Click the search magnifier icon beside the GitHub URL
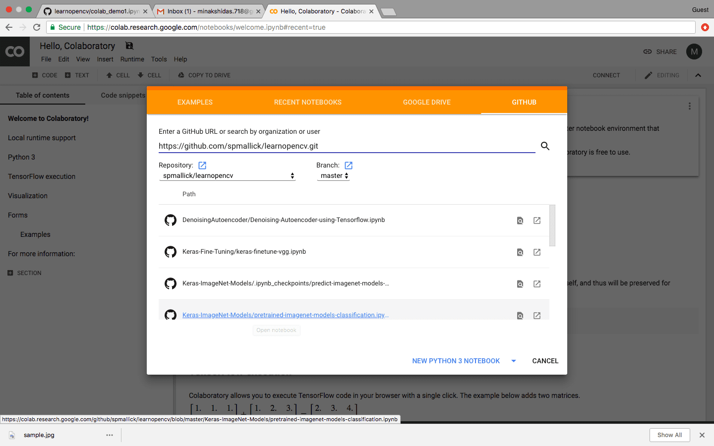The height and width of the screenshot is (446, 714). tap(545, 146)
